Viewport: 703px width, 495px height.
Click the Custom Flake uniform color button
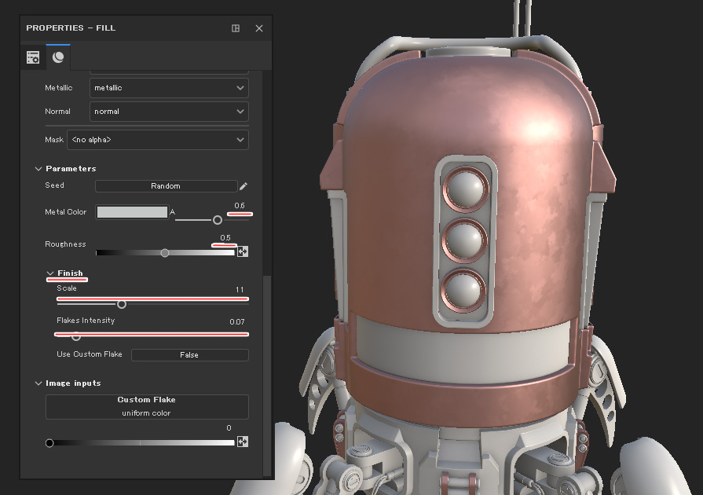click(147, 406)
